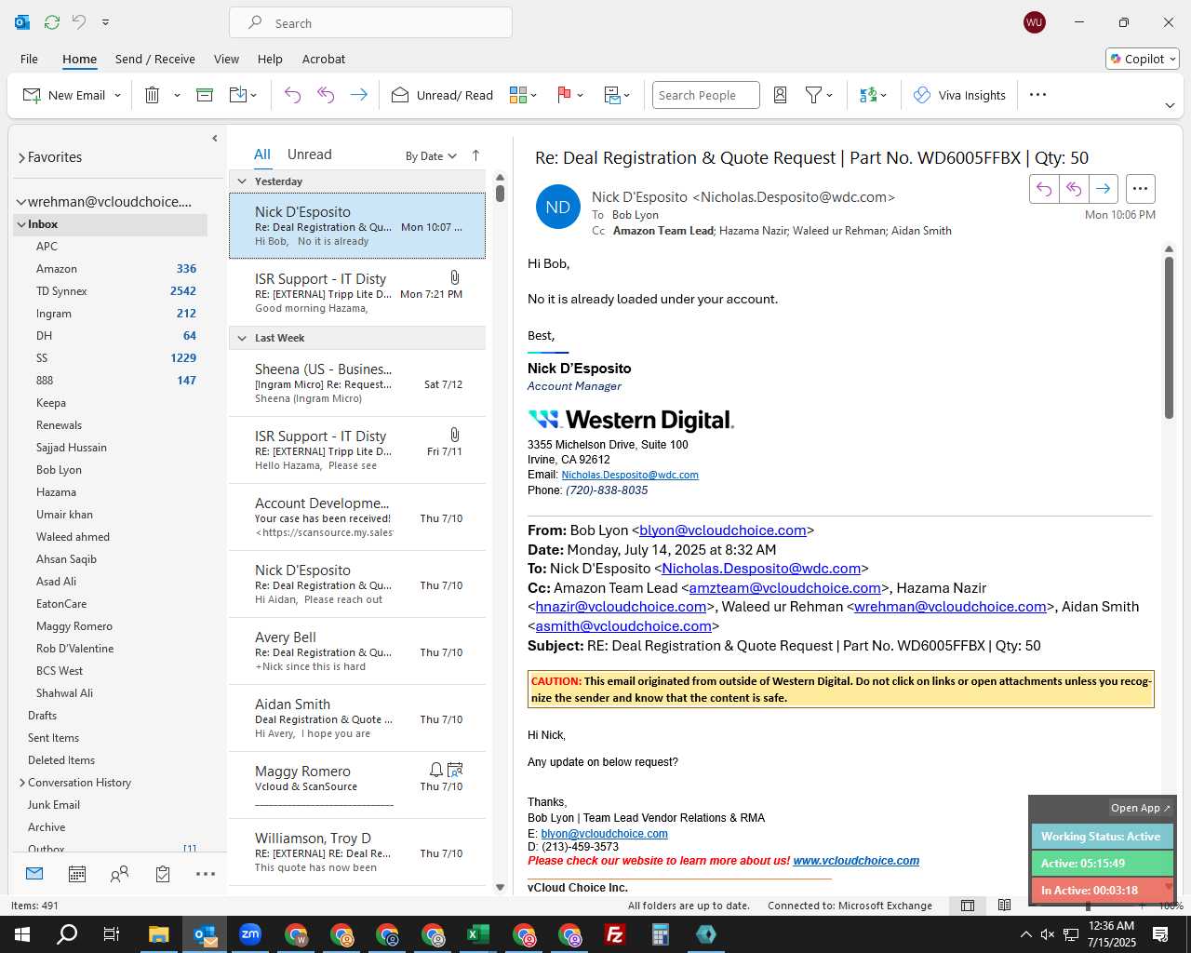Click the message list scrollbar thumb
Viewport: 1191px width, 953px height.
(x=500, y=194)
